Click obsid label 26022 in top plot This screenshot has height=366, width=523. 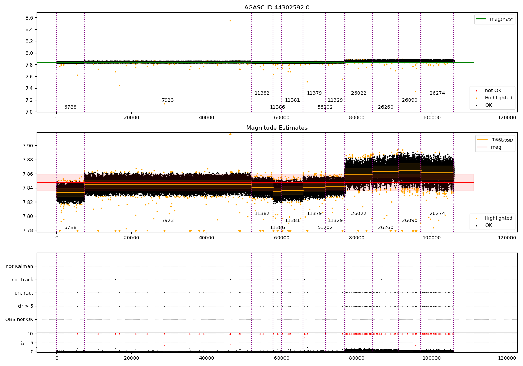tap(359, 93)
